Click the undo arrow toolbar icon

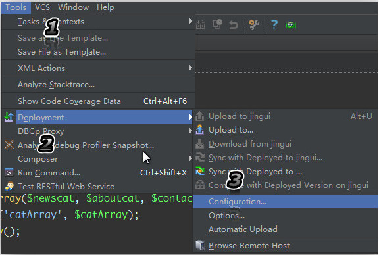click(x=233, y=24)
